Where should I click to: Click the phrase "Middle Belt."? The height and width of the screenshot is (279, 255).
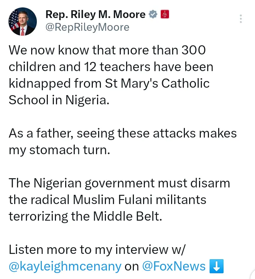[x=127, y=216]
